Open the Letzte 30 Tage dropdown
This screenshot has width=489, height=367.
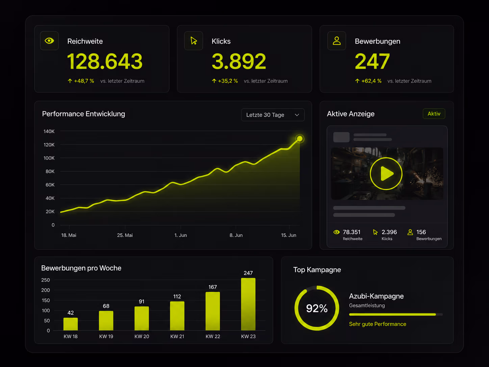click(273, 115)
